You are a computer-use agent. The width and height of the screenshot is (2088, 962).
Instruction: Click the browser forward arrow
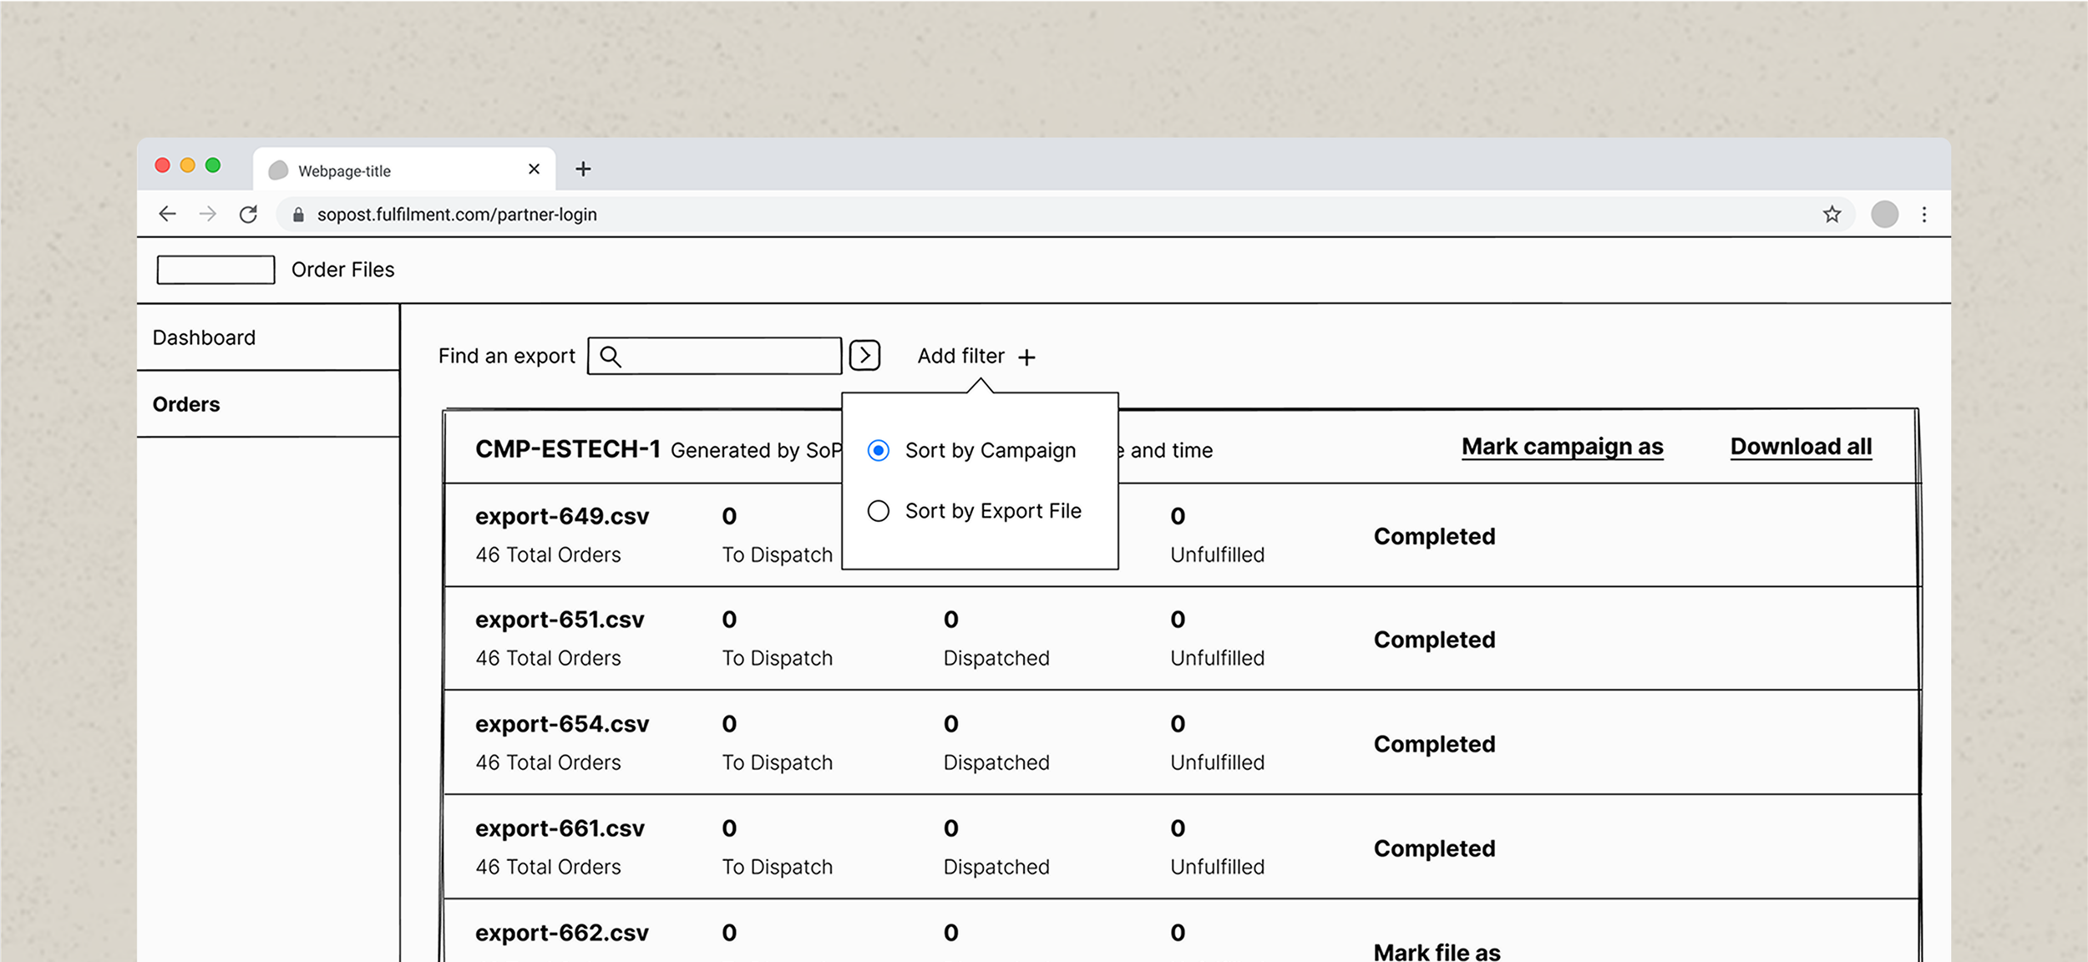click(x=208, y=214)
